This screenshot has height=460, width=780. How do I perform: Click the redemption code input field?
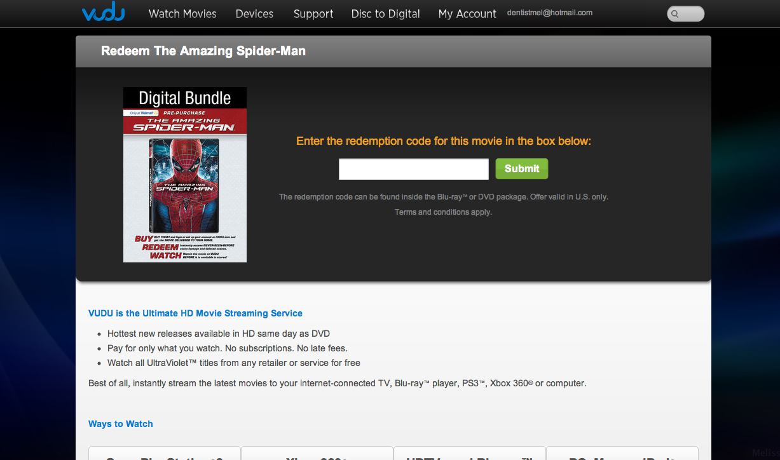pyautogui.click(x=414, y=169)
